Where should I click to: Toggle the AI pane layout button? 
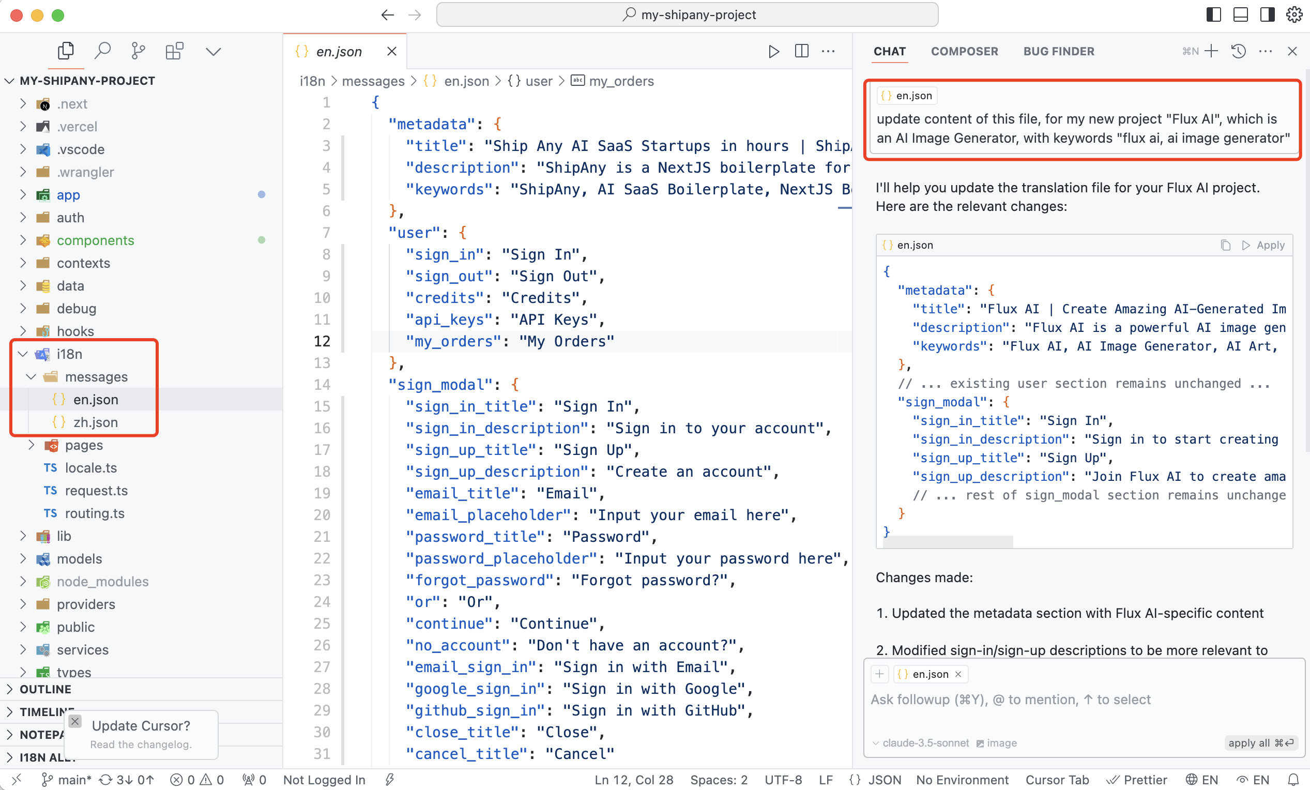tap(1267, 14)
